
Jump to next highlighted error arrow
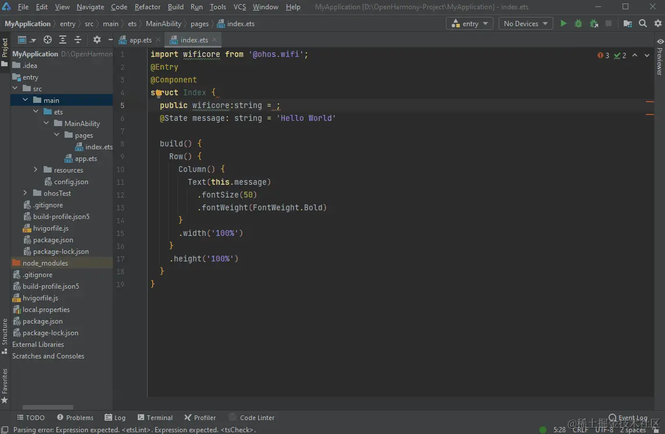click(647, 56)
